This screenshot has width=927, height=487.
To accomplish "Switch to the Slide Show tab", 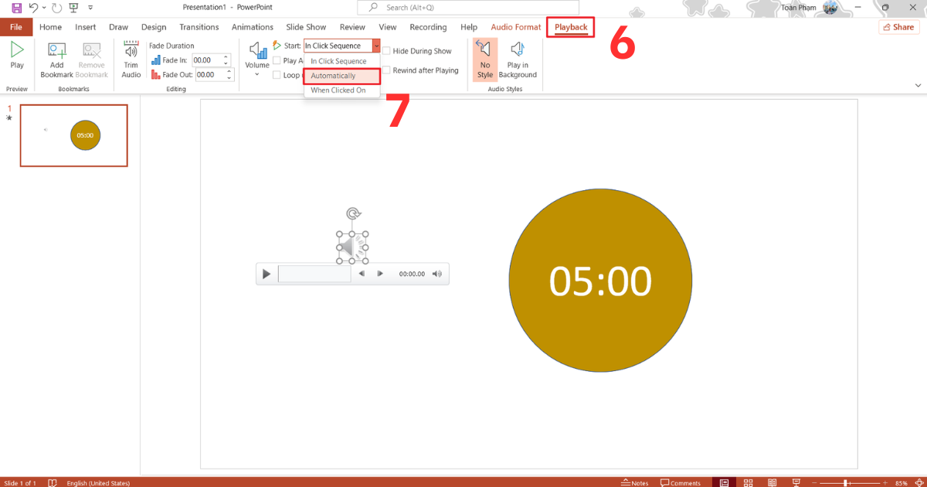I will (306, 27).
